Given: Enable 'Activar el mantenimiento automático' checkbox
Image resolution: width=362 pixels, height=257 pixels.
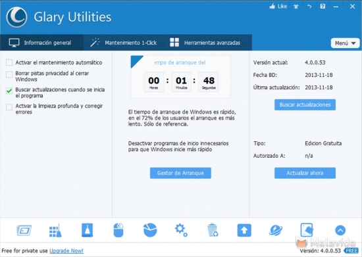Looking at the screenshot, I should click(x=9, y=62).
